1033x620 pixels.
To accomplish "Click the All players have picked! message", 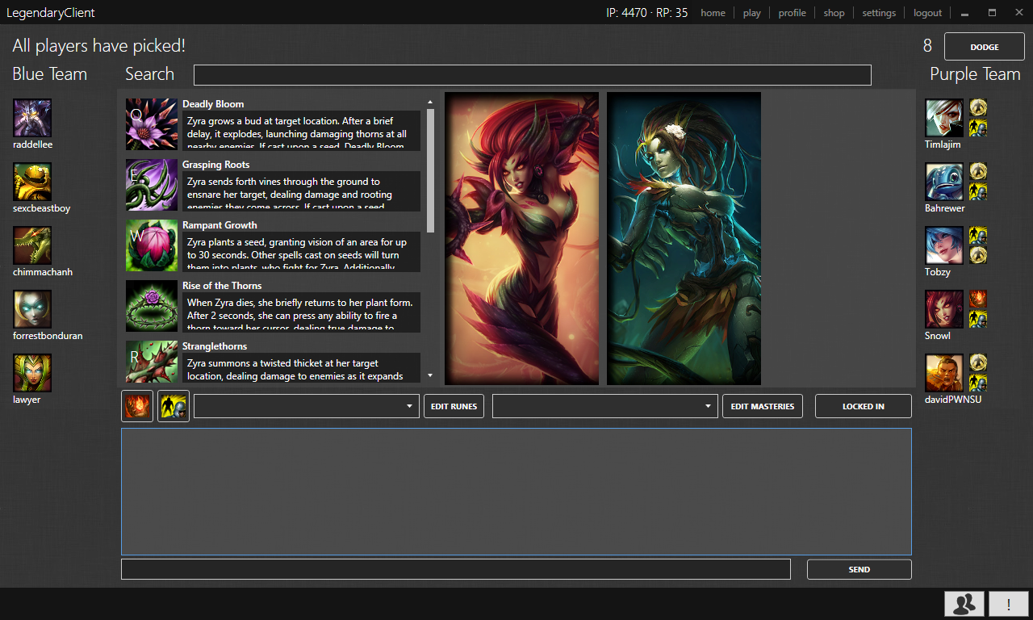I will click(99, 46).
